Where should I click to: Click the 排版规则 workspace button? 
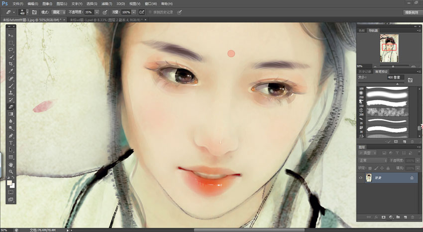click(411, 12)
